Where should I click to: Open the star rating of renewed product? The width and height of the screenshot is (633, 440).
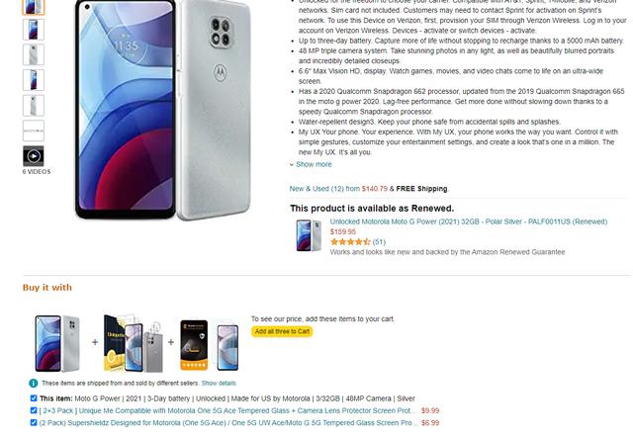tap(350, 242)
